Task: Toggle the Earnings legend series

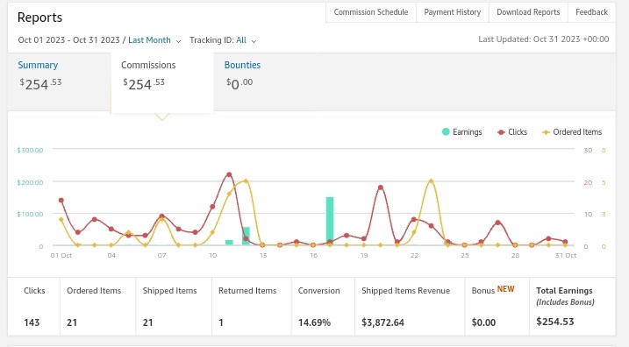Action: point(461,131)
